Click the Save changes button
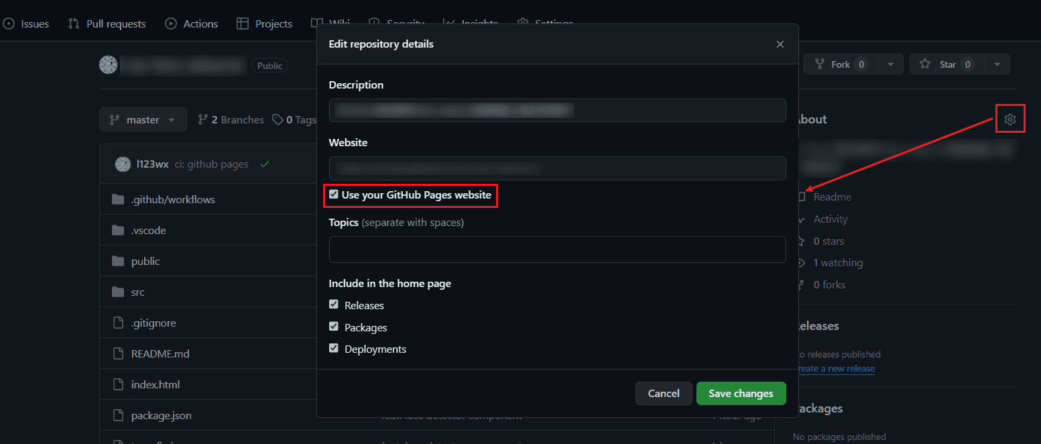 [741, 394]
